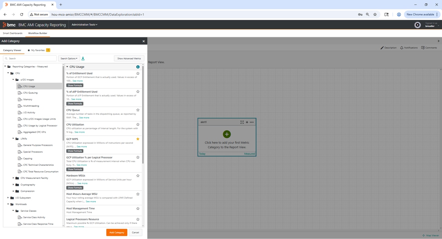
Task: Expand the Cryptography folder
Action: click(x=13, y=185)
